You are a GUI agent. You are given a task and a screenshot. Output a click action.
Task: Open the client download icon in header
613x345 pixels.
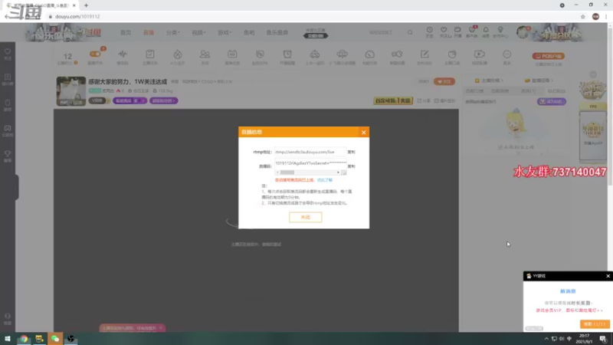(472, 32)
